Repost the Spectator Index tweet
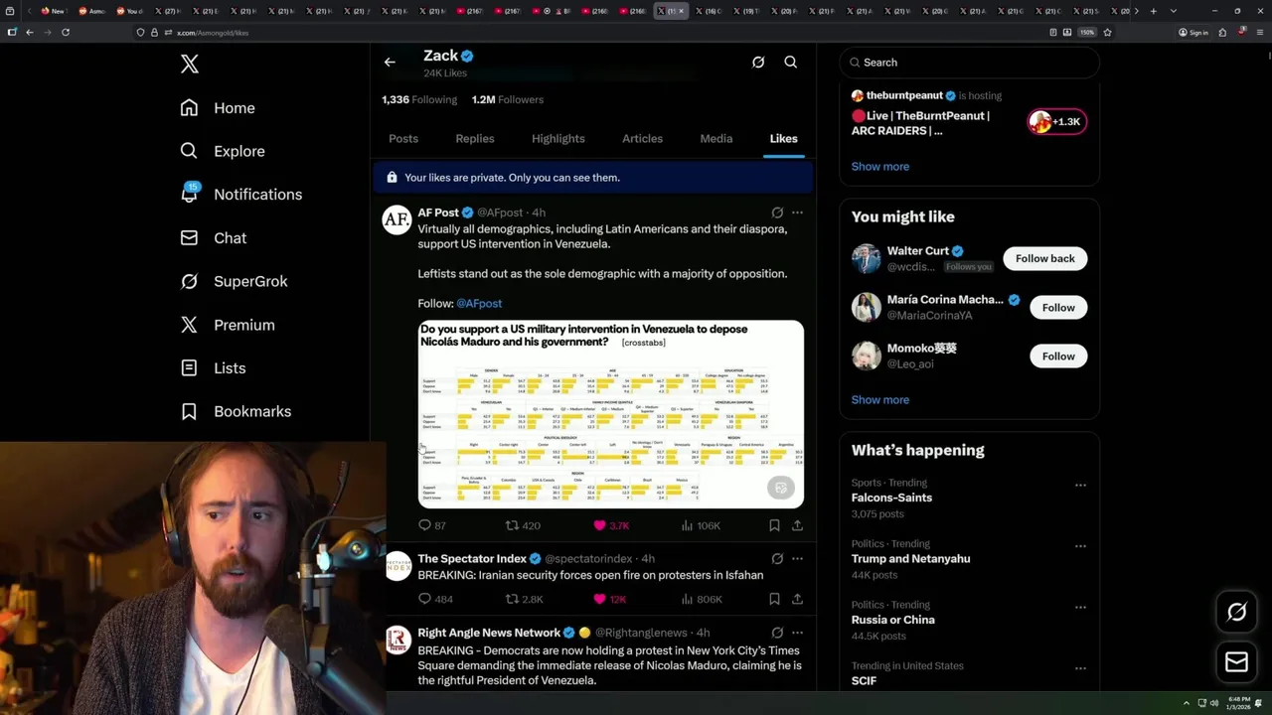The height and width of the screenshot is (715, 1272). (x=524, y=599)
